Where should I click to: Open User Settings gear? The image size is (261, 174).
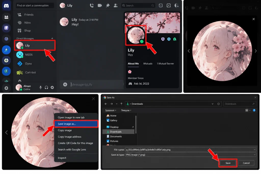(52, 87)
